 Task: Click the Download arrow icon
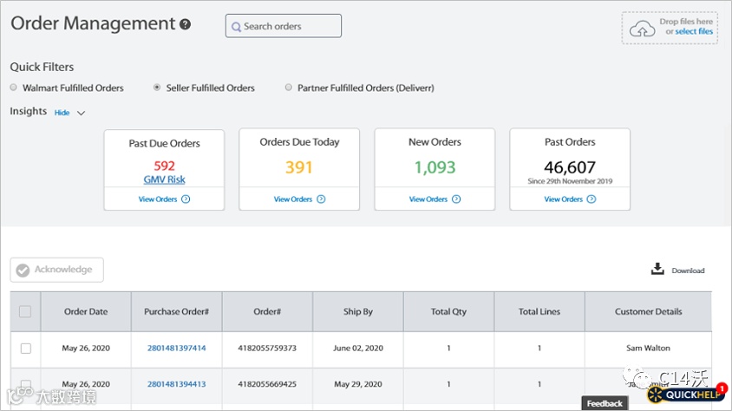pyautogui.click(x=657, y=270)
